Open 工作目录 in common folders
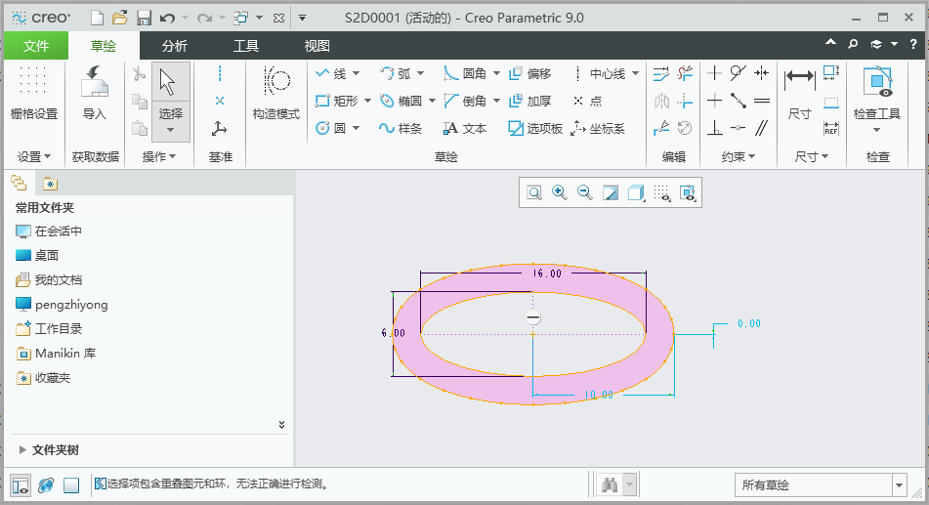The height and width of the screenshot is (505, 929). pos(50,328)
